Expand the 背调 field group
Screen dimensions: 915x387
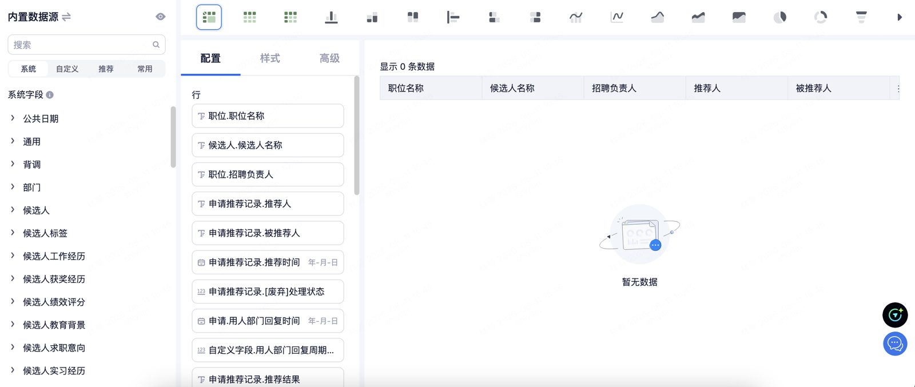click(13, 163)
